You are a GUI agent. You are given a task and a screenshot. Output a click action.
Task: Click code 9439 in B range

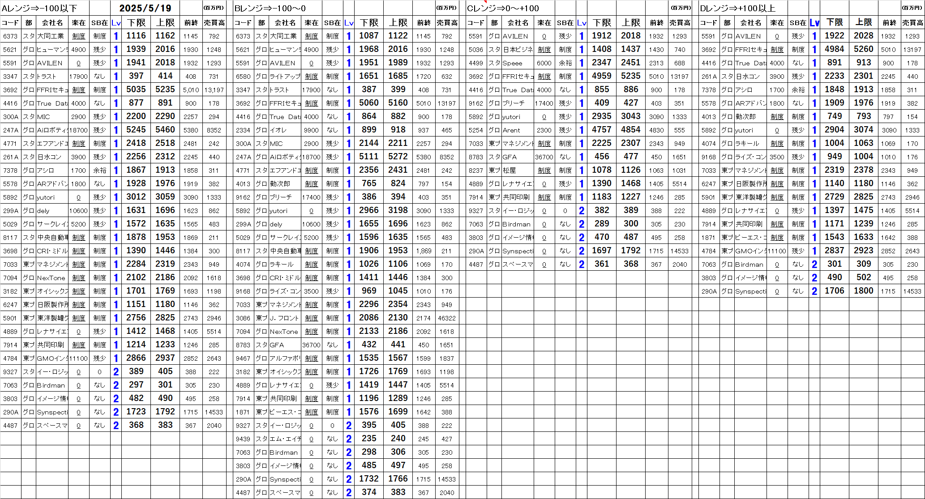pyautogui.click(x=243, y=439)
